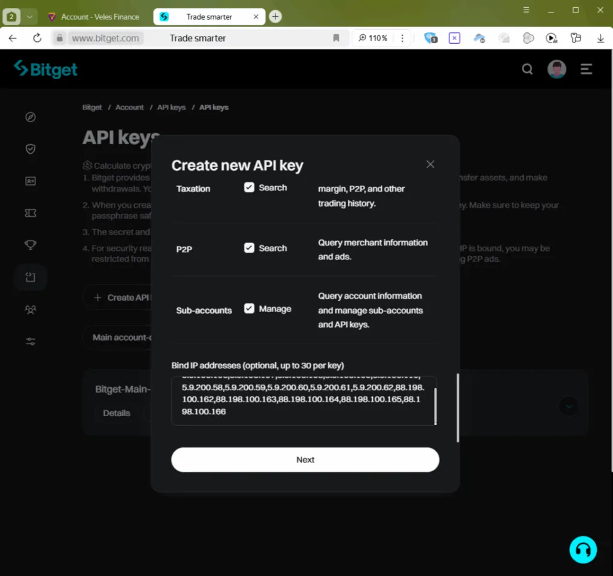Switch to the Trade smarter tab

click(204, 16)
